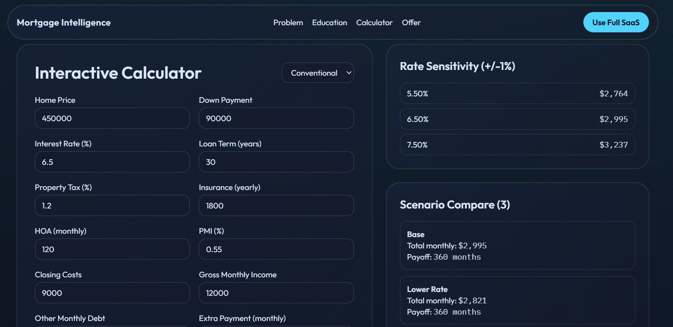Edit the PMI (%) field
This screenshot has width=673, height=327.
click(x=276, y=249)
